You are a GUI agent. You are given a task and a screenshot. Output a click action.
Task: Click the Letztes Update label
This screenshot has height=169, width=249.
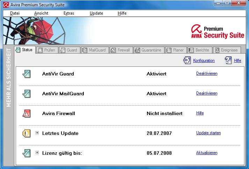[x=60, y=133]
